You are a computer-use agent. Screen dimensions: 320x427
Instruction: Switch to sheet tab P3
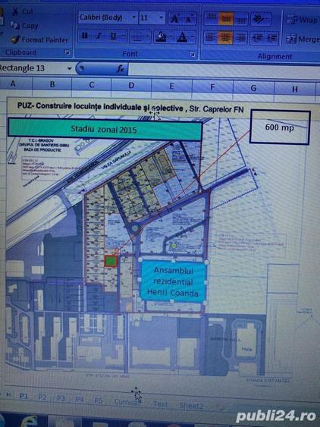click(x=61, y=398)
